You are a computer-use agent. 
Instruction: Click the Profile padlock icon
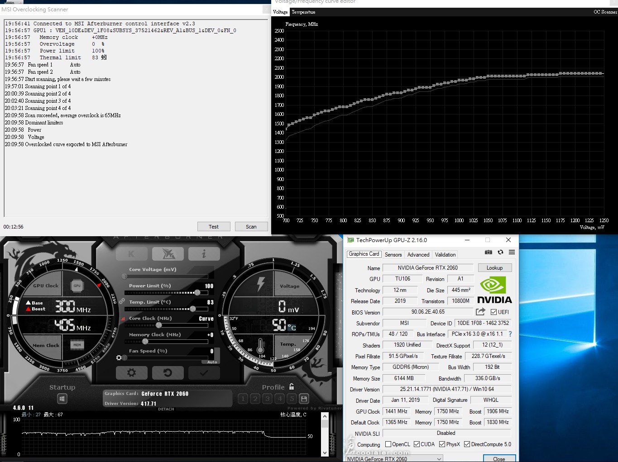[292, 386]
